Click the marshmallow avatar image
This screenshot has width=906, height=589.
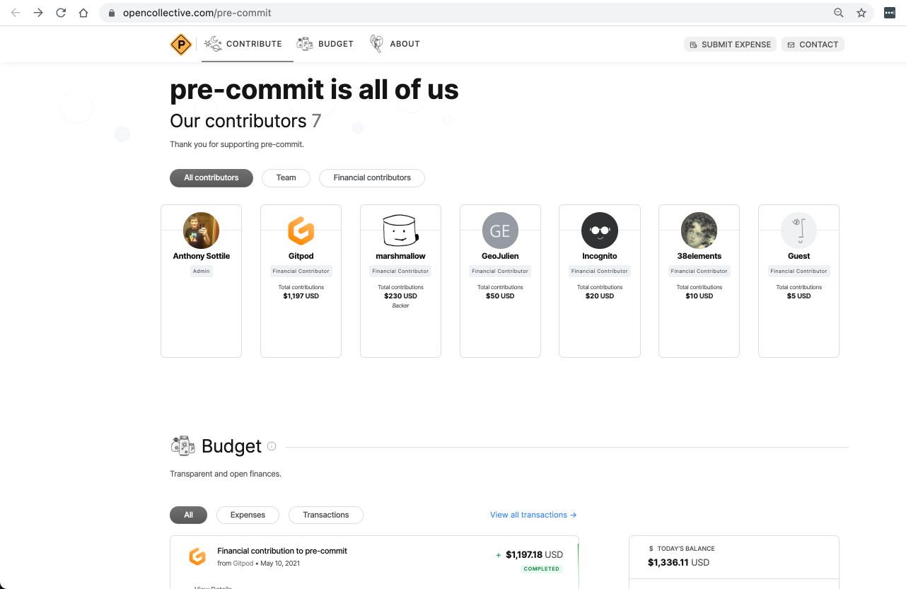(x=400, y=231)
